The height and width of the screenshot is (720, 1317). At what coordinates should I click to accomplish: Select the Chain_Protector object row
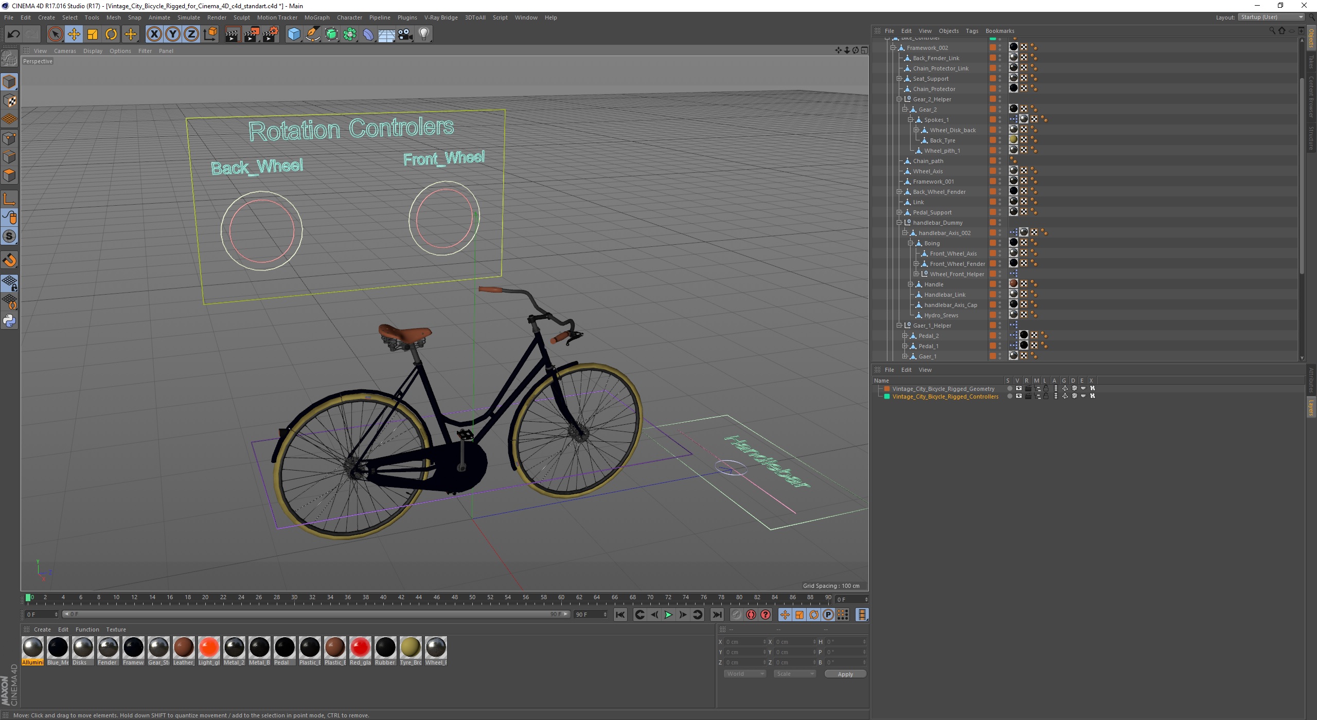934,89
